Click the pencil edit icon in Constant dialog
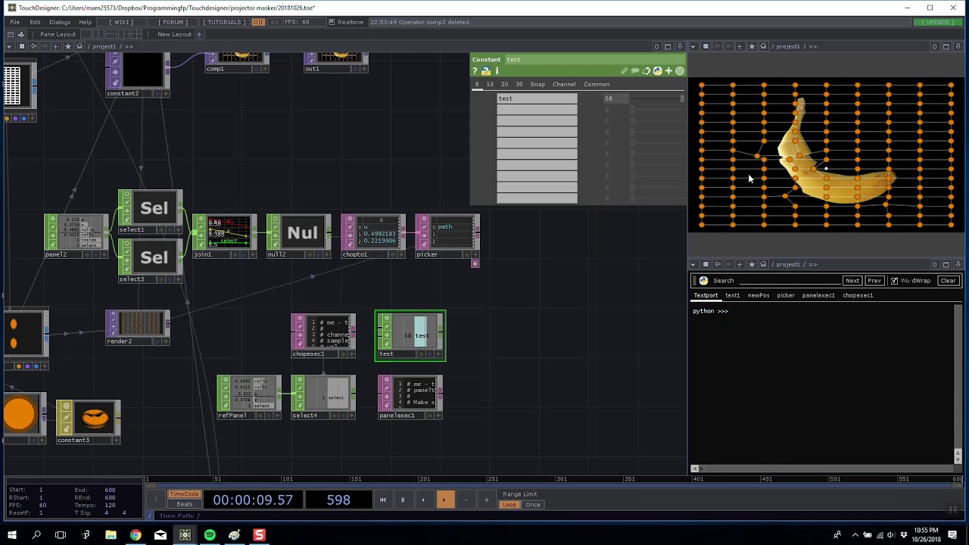This screenshot has width=969, height=545. pos(625,70)
